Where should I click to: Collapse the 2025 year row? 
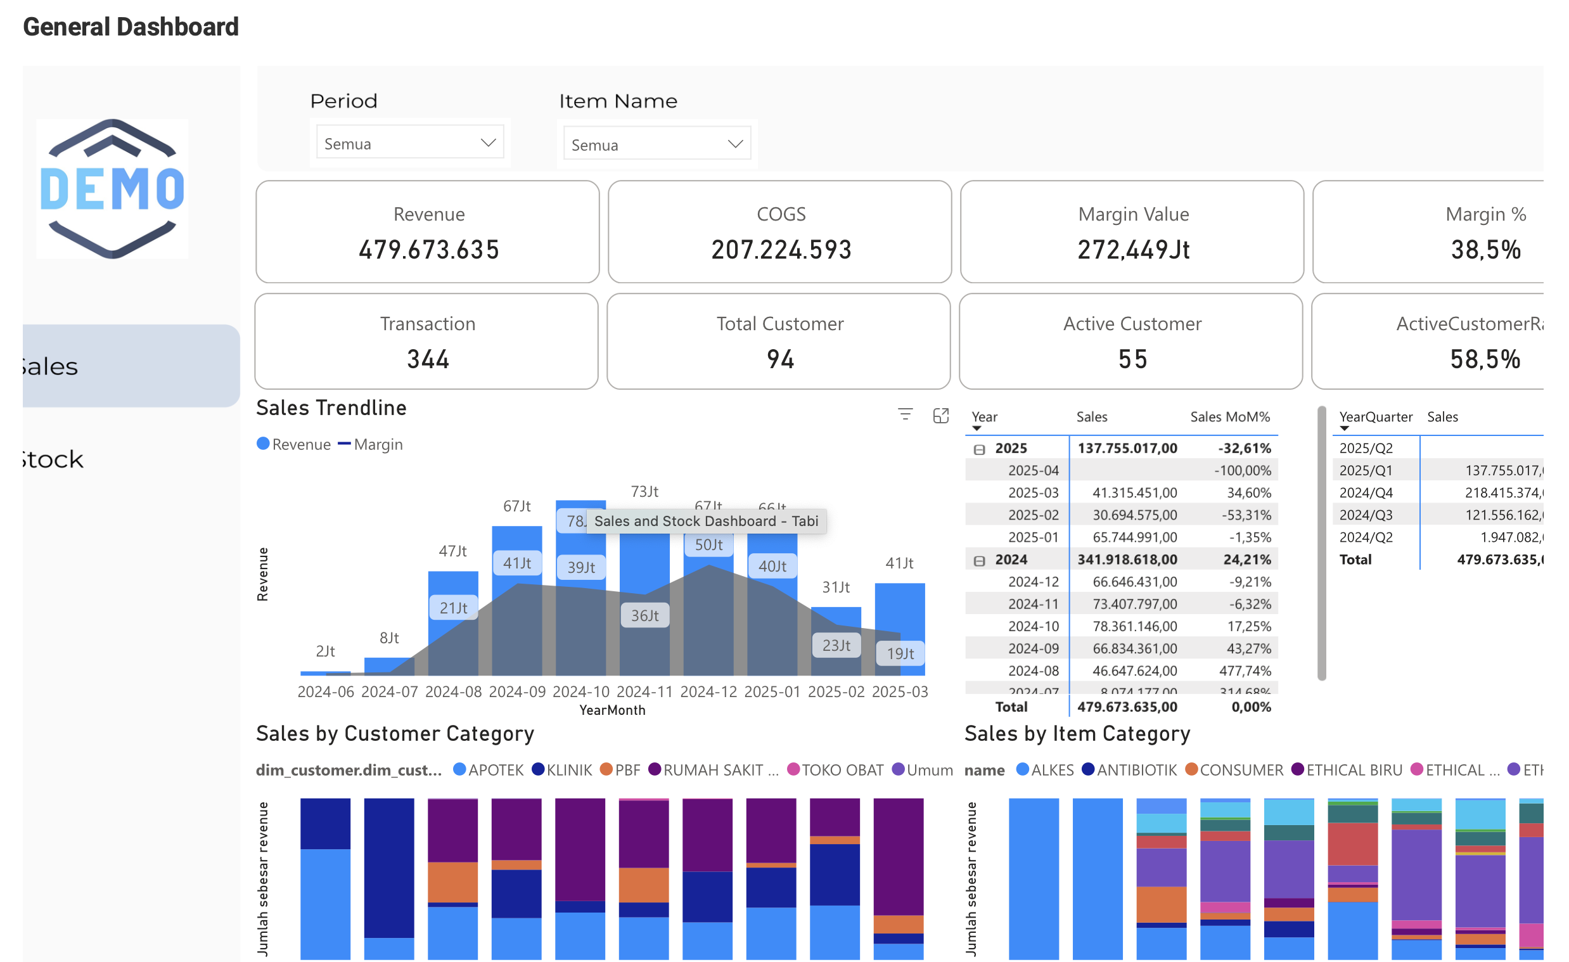[x=979, y=449]
